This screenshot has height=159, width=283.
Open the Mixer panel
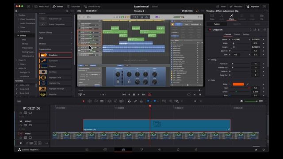(x=221, y=7)
